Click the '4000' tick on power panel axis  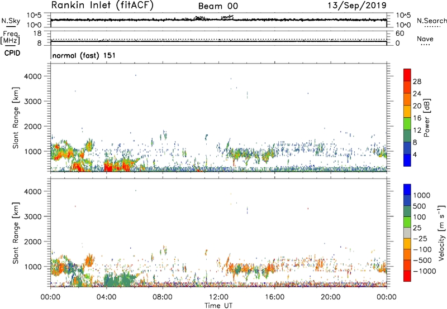pyautogui.click(x=33, y=76)
